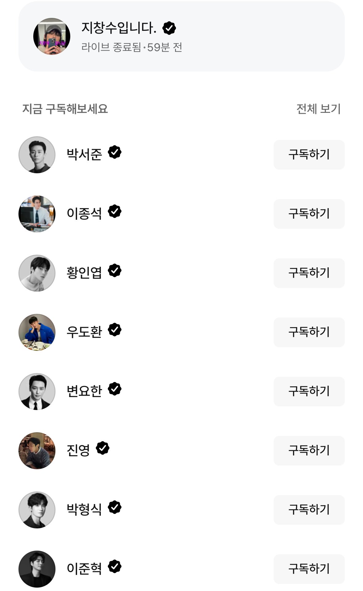Tap verified badge beside 지창수입니다.
This screenshot has width=363, height=591.
click(x=169, y=28)
